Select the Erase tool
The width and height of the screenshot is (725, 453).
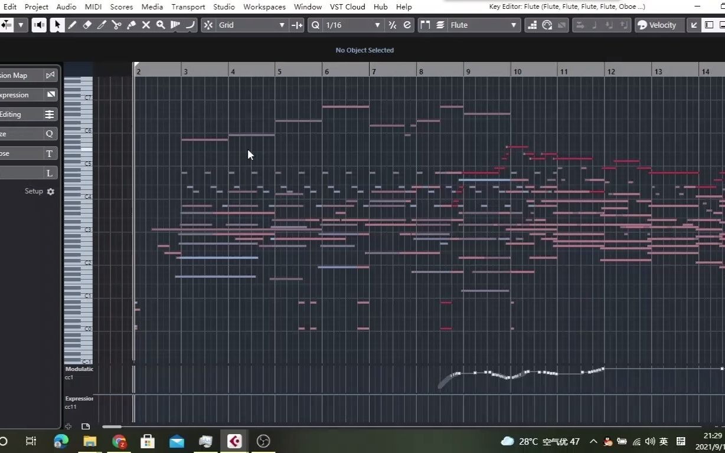(x=87, y=25)
